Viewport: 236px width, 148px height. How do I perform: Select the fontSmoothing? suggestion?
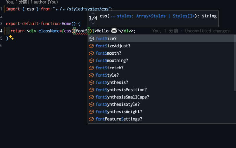[x=161, y=61]
